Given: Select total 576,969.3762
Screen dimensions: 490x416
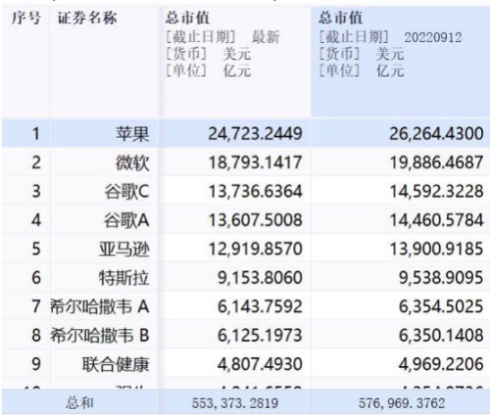Looking at the screenshot, I should point(402,403).
